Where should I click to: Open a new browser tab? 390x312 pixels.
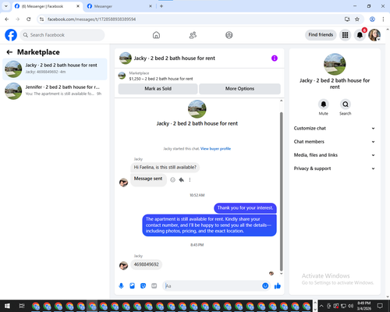pos(161,6)
